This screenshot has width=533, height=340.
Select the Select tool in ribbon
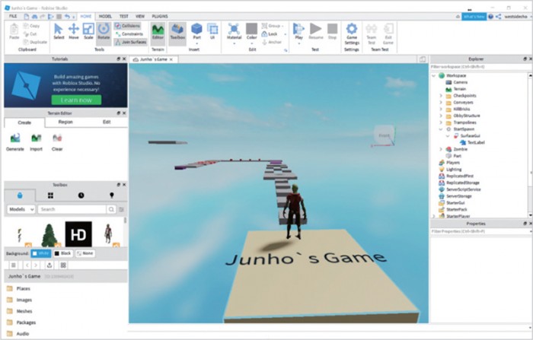59,31
